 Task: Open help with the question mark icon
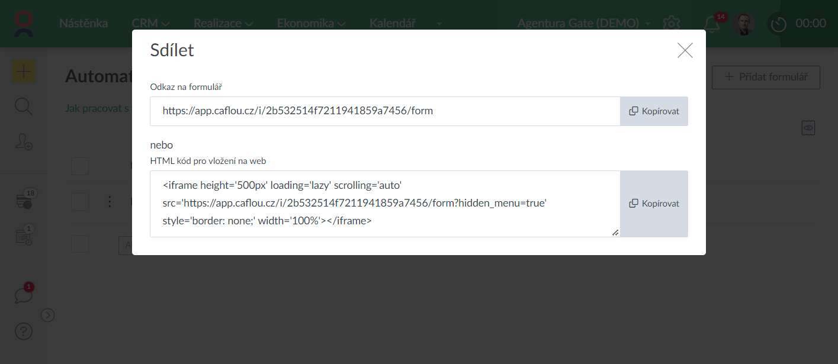pos(24,331)
